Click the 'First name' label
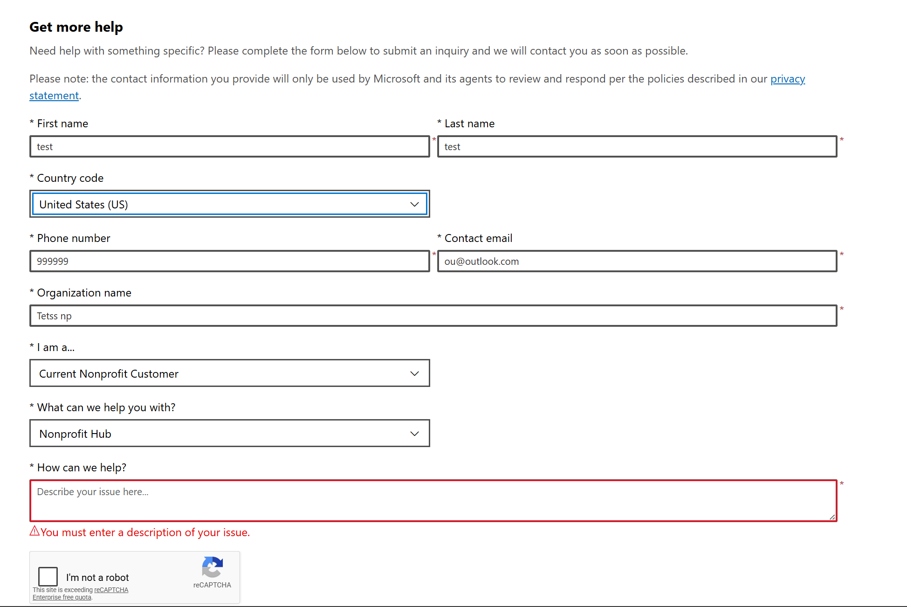The width and height of the screenshot is (907, 607). click(62, 124)
